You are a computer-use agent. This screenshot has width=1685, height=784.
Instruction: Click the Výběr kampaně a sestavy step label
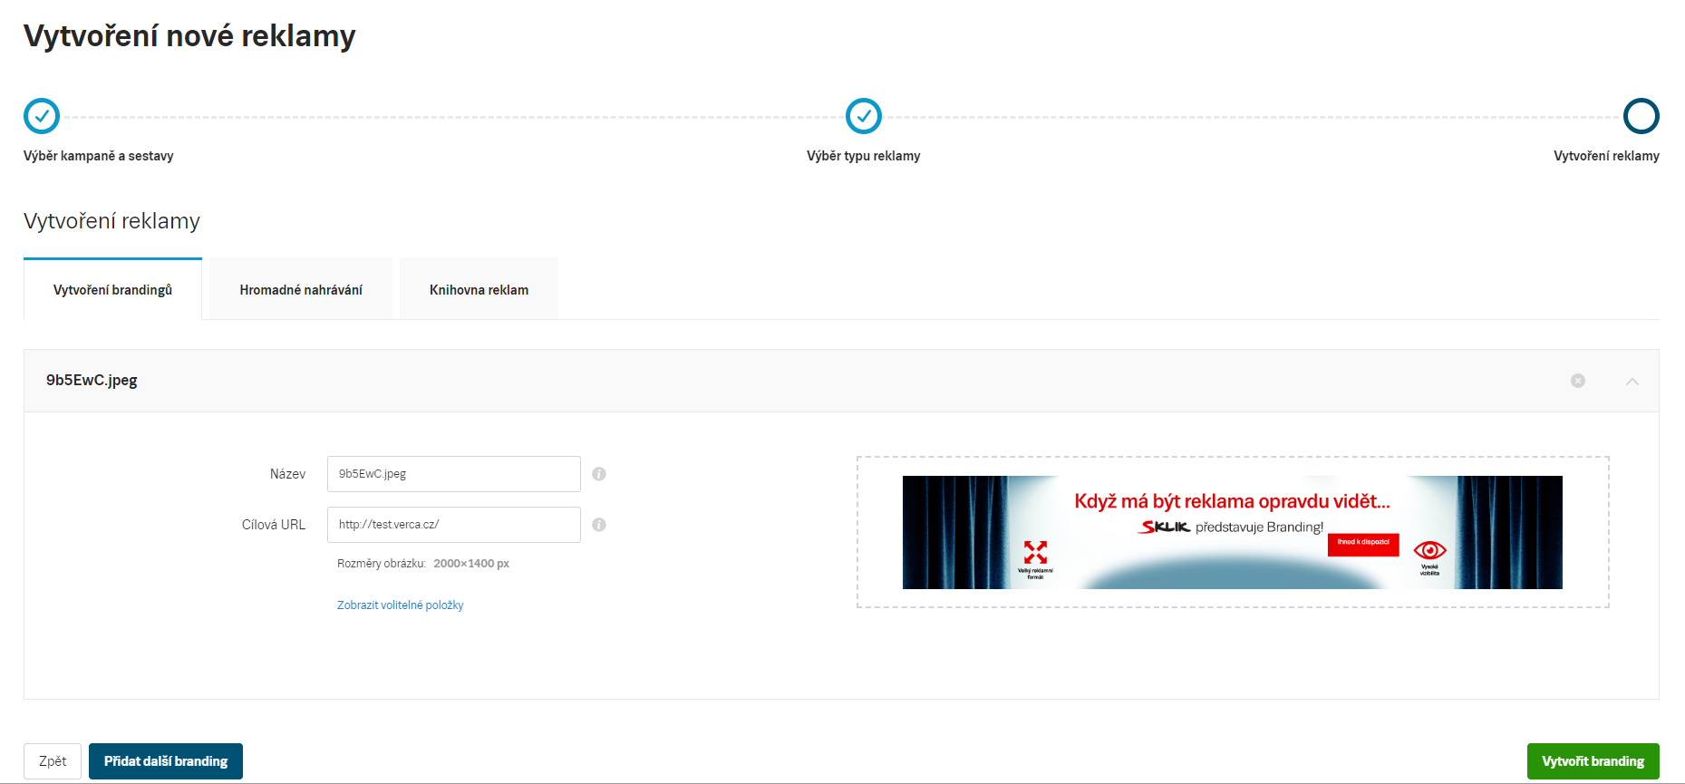(99, 156)
